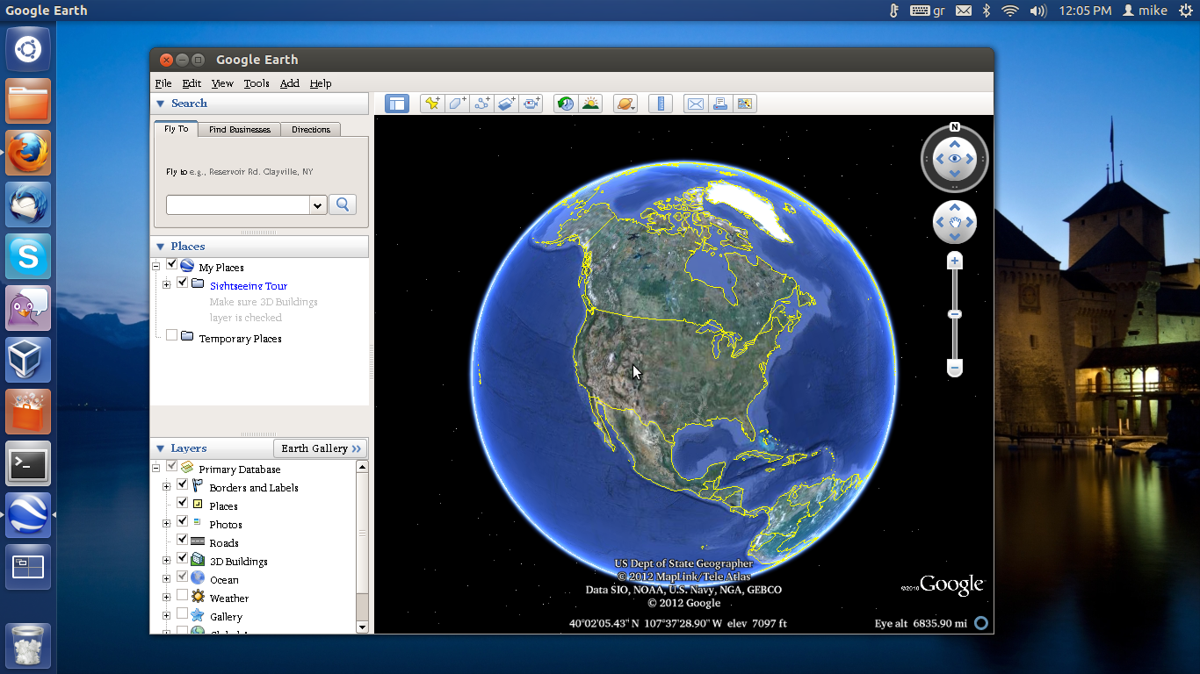Open the planet switcher (Saturn icon)
1200x674 pixels.
[625, 104]
